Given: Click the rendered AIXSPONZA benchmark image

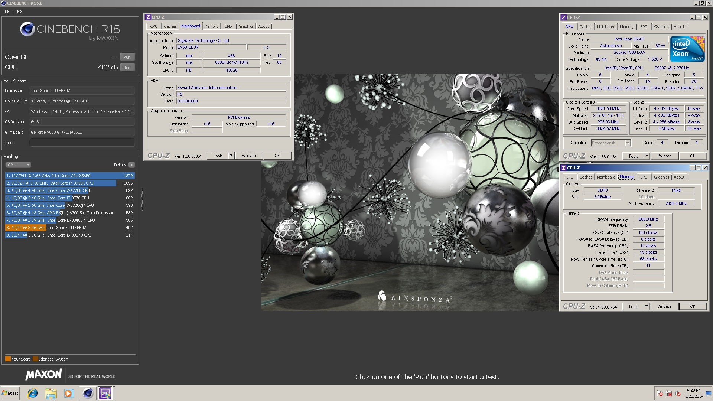Looking at the screenshot, I should (x=410, y=192).
